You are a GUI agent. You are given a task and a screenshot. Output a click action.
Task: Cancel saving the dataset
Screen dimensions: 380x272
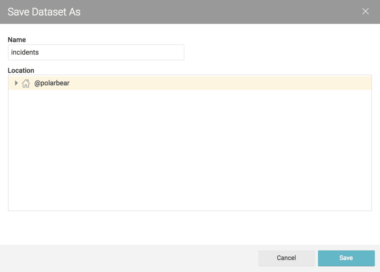tap(286, 258)
